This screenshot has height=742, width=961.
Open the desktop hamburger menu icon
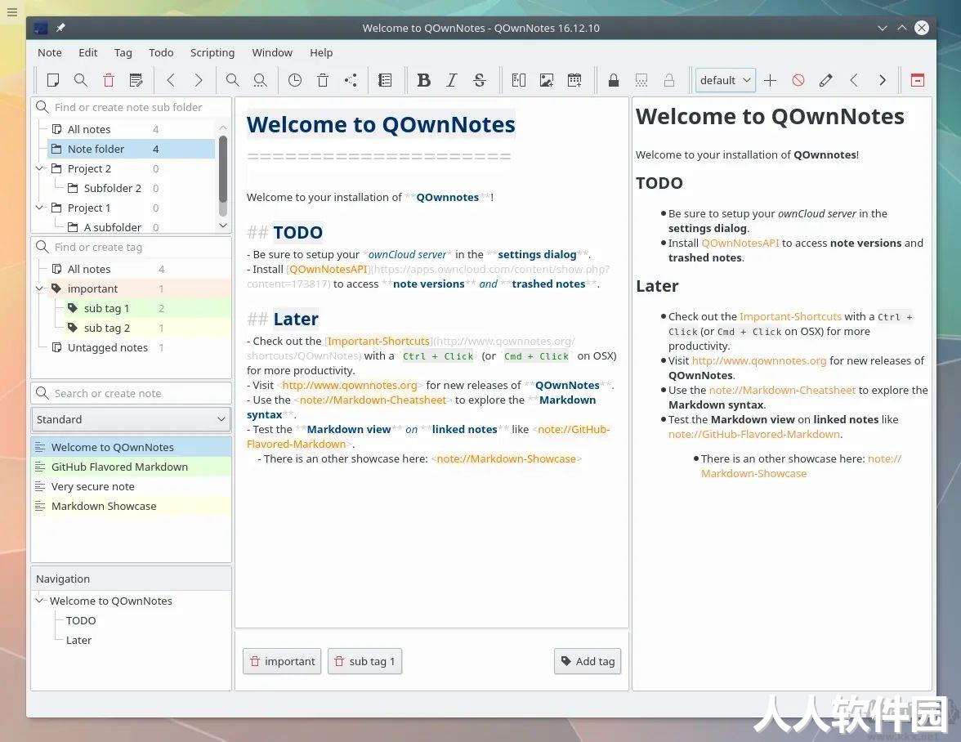tap(12, 11)
